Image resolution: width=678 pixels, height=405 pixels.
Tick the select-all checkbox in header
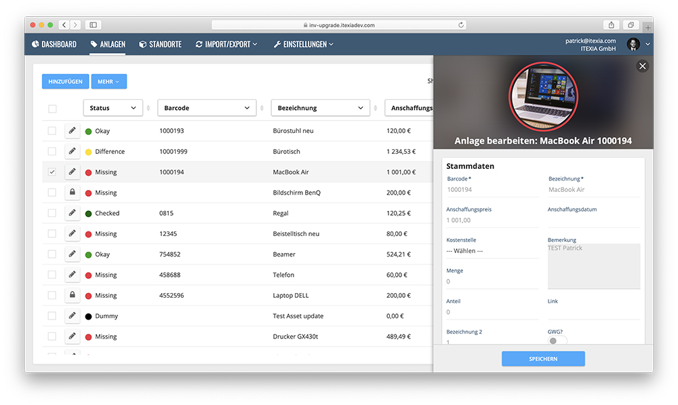coord(52,109)
